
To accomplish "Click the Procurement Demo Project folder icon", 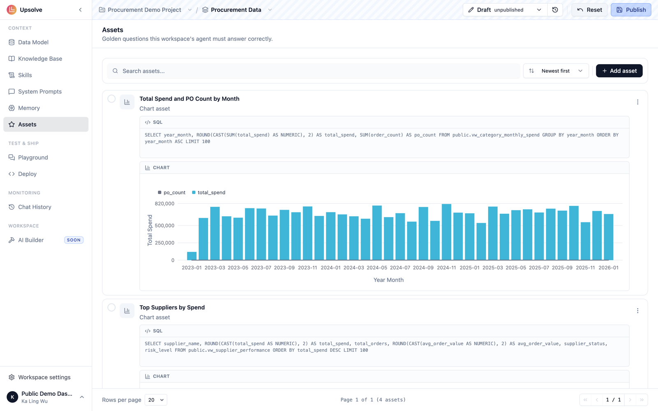I will point(102,10).
